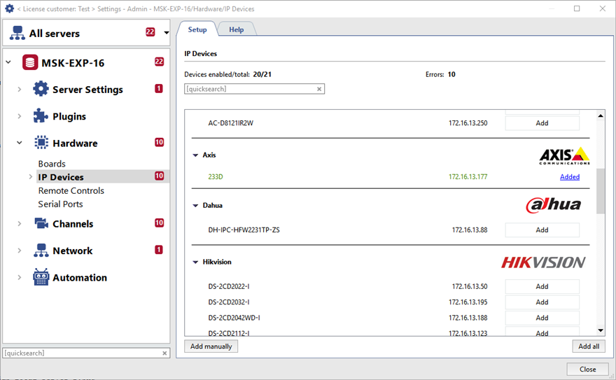Click the MSK-EXP-16 server database icon

tap(30, 63)
